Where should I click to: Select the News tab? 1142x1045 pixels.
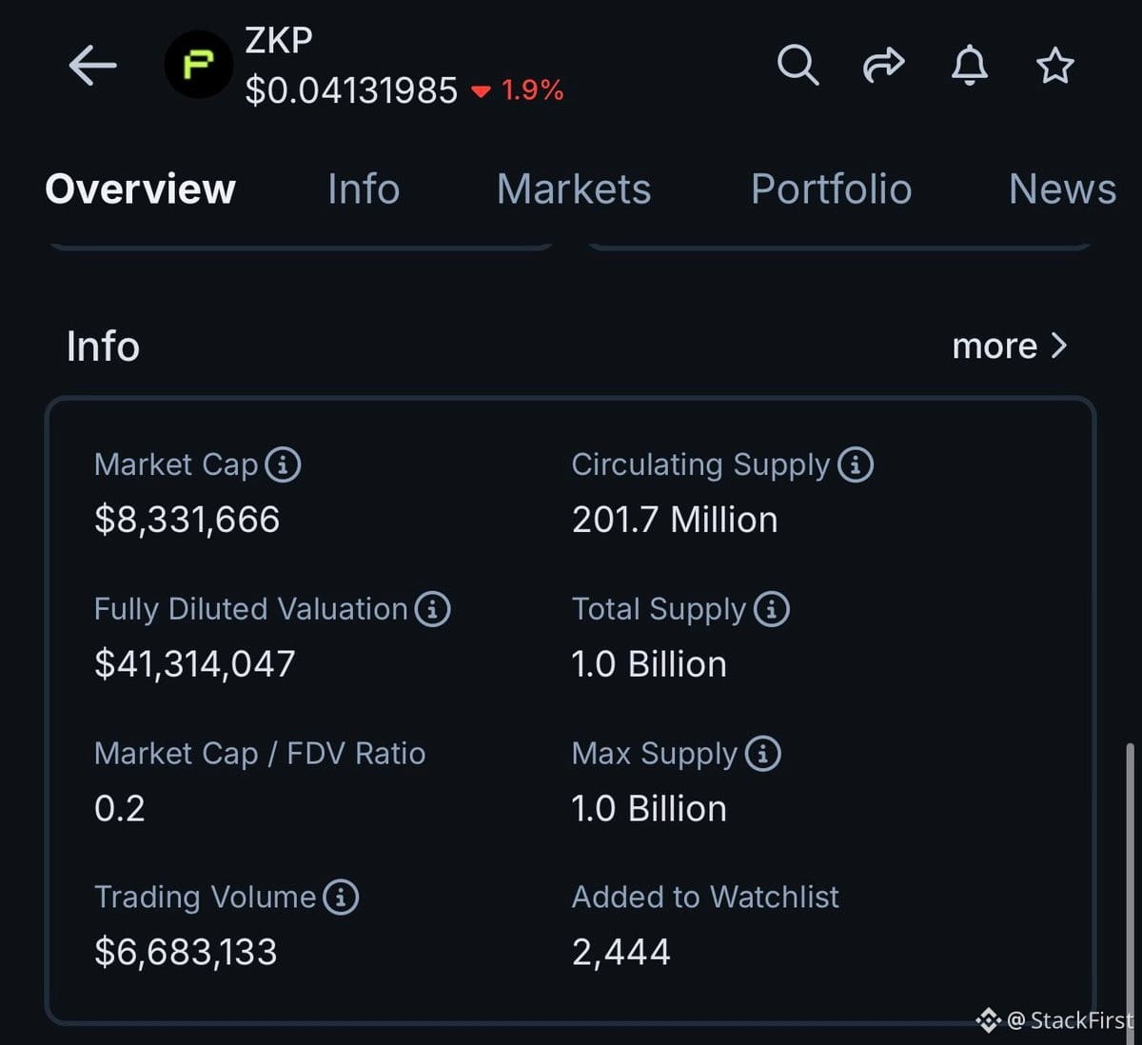pyautogui.click(x=1062, y=188)
